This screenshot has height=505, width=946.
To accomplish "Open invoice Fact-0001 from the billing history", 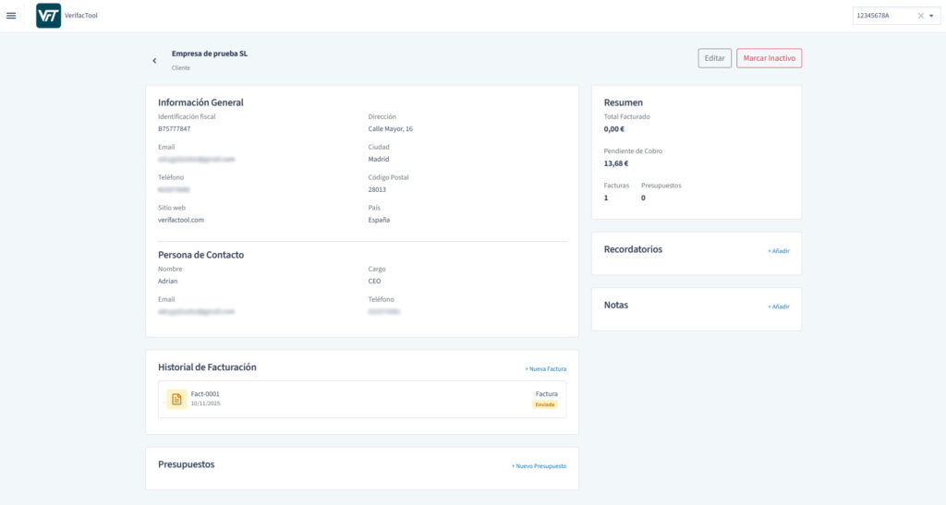I will 205,394.
